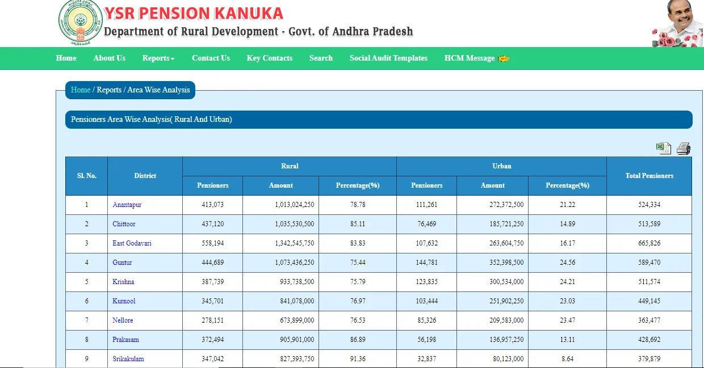Select Anantapur total pensioners 524,334

pos(649,205)
